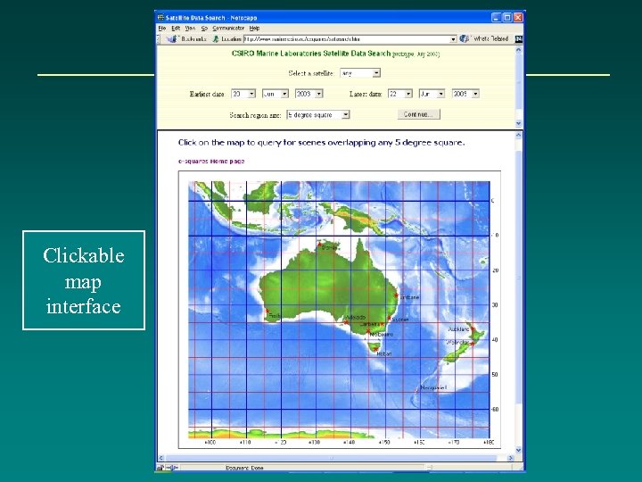642x482 pixels.
Task: Open the Go menu
Action: click(204, 29)
